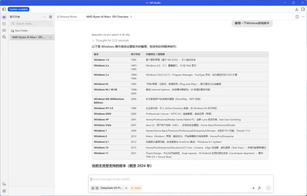Send message with up arrow button
The width and height of the screenshot is (307, 196).
click(x=268, y=188)
